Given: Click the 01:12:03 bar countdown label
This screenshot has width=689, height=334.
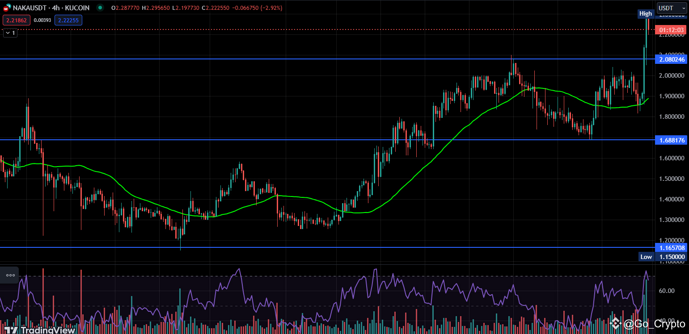Looking at the screenshot, I should click(x=671, y=30).
